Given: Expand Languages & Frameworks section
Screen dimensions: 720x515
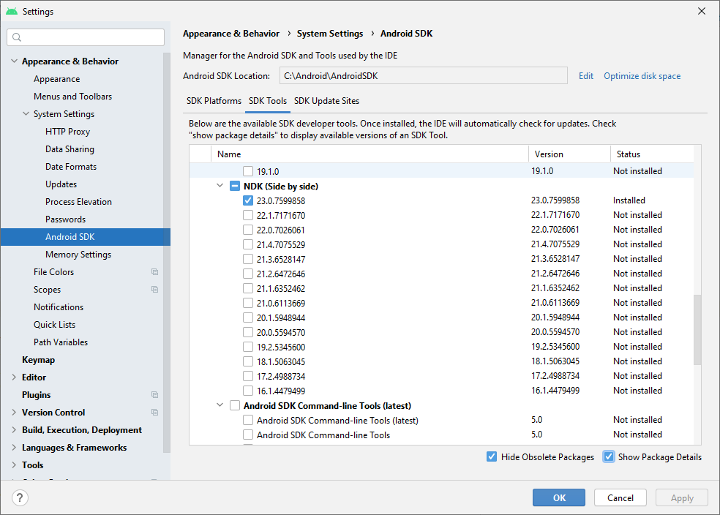Looking at the screenshot, I should tap(14, 448).
